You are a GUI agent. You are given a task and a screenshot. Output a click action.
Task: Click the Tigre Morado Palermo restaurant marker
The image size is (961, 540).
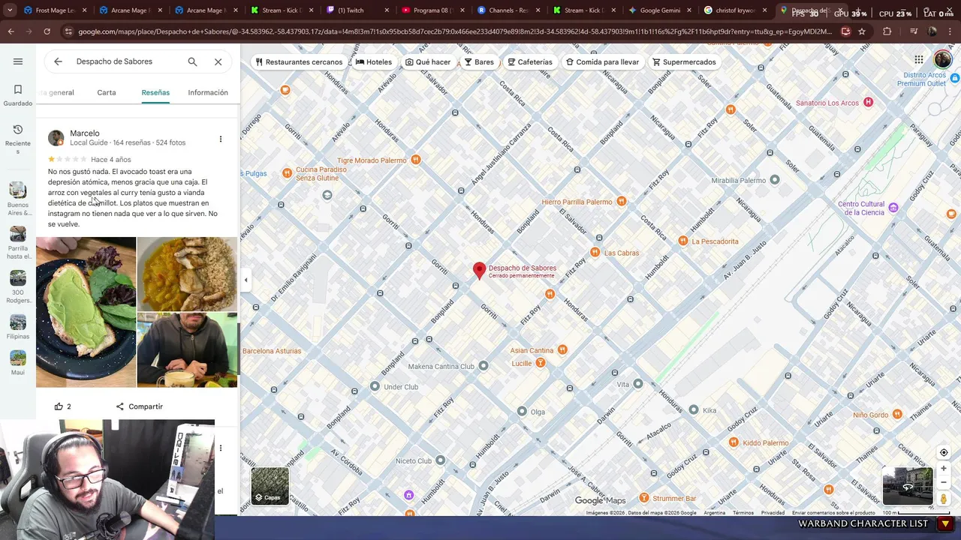[416, 160]
